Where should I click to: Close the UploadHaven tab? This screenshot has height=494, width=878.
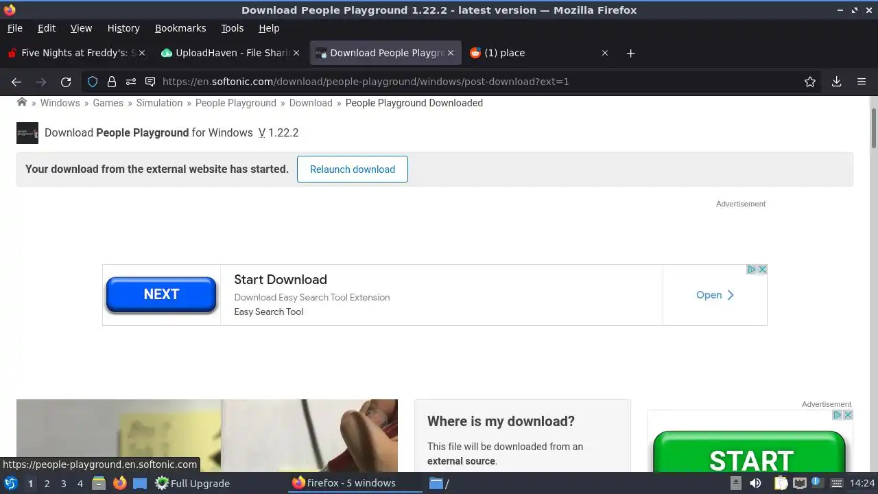[296, 53]
